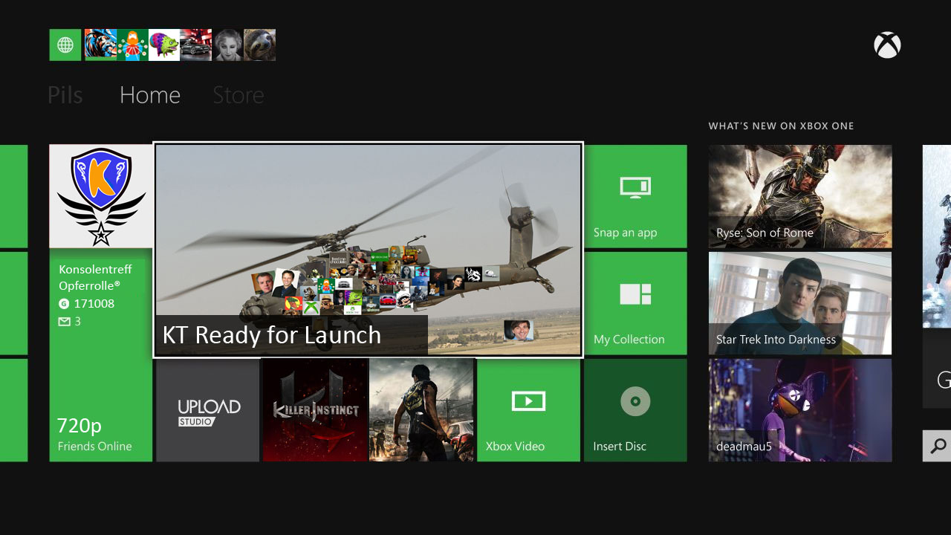Open the Snap an app tile
Image resolution: width=951 pixels, height=535 pixels.
click(635, 196)
